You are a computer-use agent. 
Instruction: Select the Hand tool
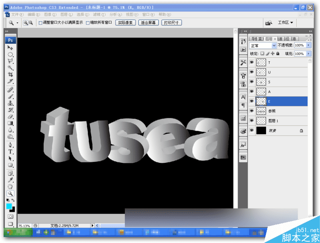point(10,186)
